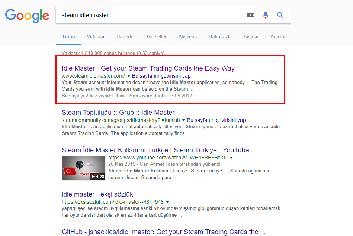Click 'Bu sayfanın çevirisini yap' for steamcommunity.com
This screenshot has height=236, width=353.
tap(216, 120)
